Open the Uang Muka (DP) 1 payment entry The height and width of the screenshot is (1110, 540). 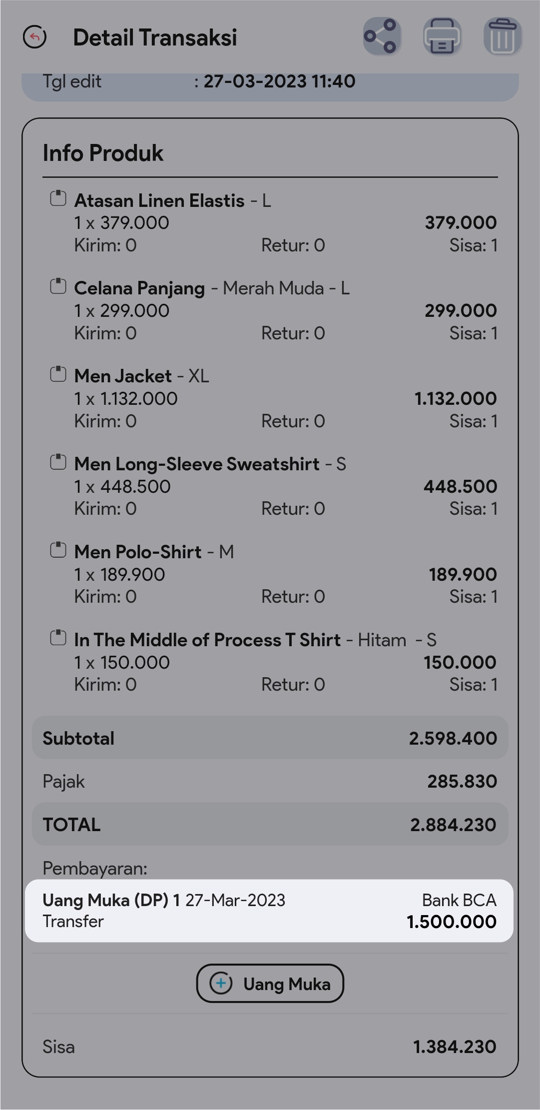tap(269, 911)
